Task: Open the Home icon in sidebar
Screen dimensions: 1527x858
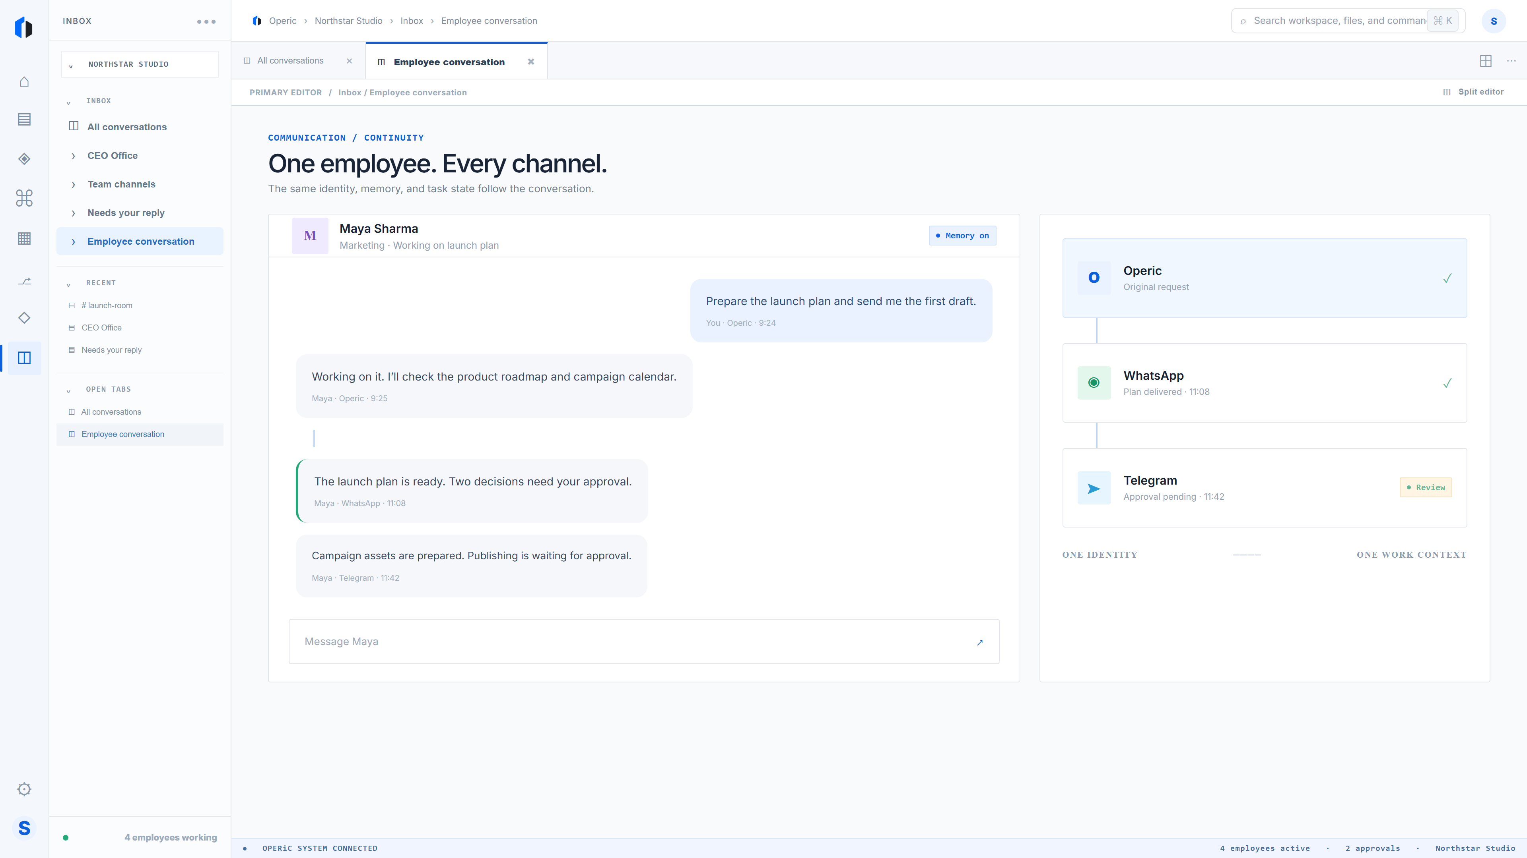Action: (24, 82)
